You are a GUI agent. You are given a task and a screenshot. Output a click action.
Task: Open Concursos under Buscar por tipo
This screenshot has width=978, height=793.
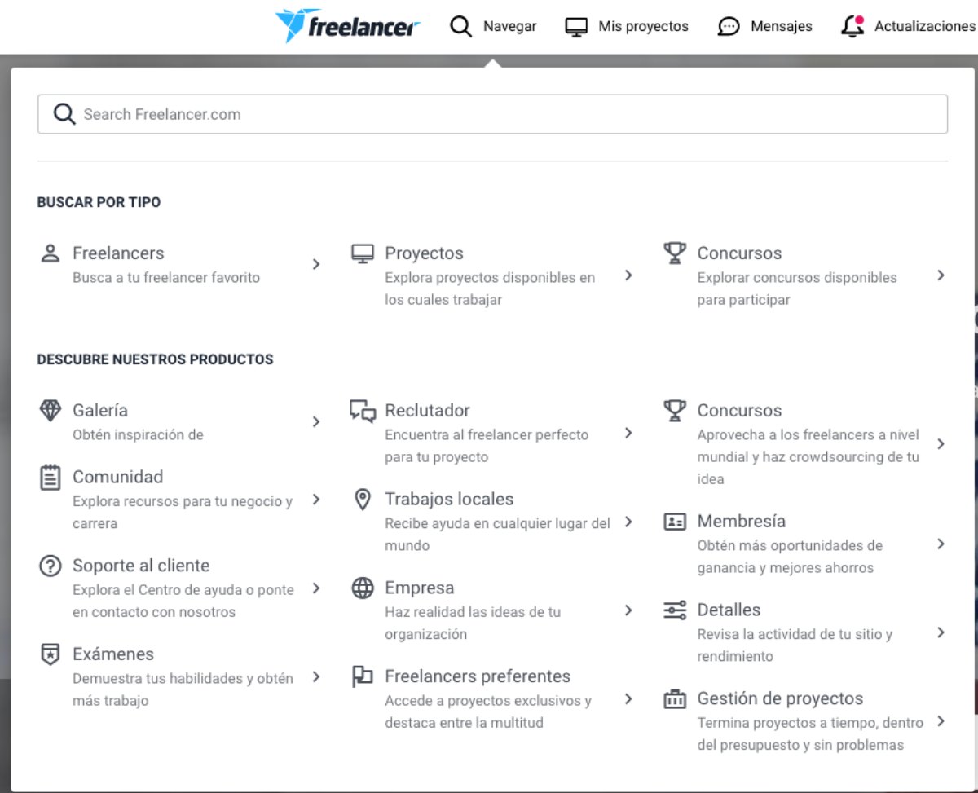[738, 253]
